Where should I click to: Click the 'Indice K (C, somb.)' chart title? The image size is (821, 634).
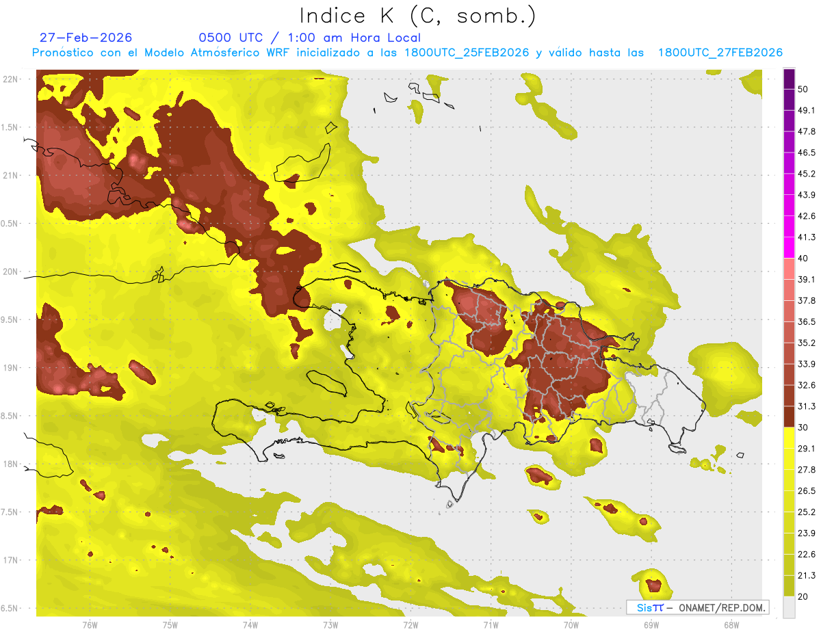pyautogui.click(x=417, y=16)
